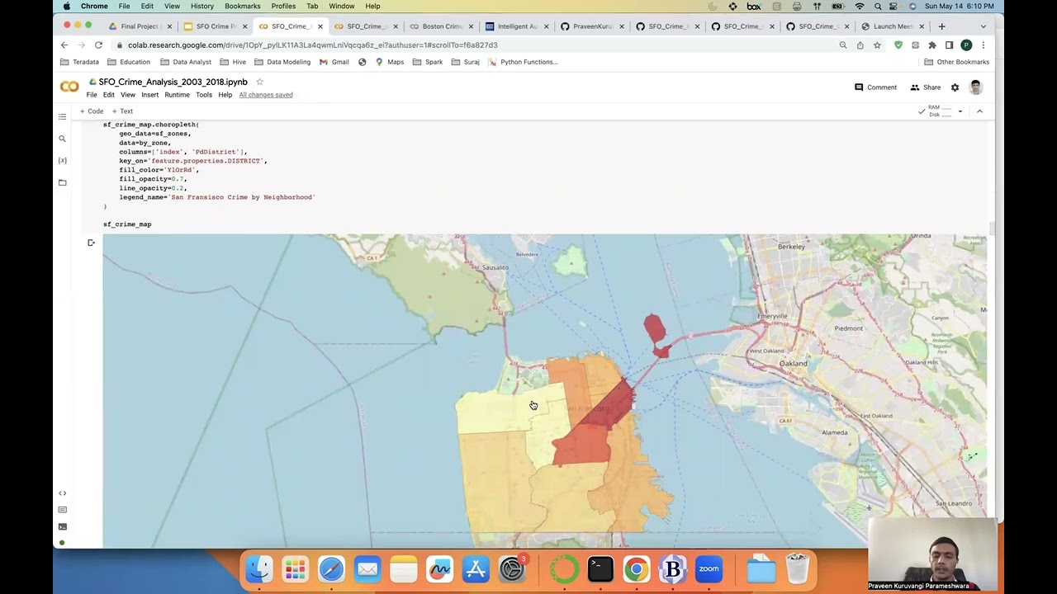Open the Extensions puzzle icon
The width and height of the screenshot is (1057, 594).
[x=932, y=45]
